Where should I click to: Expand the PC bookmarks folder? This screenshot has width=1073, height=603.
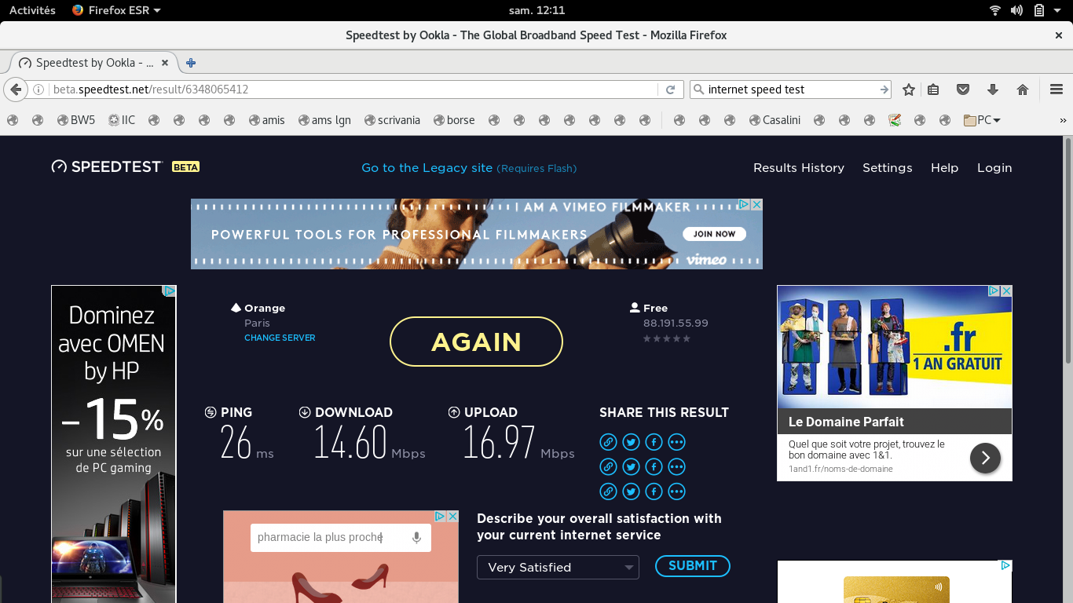pos(982,120)
